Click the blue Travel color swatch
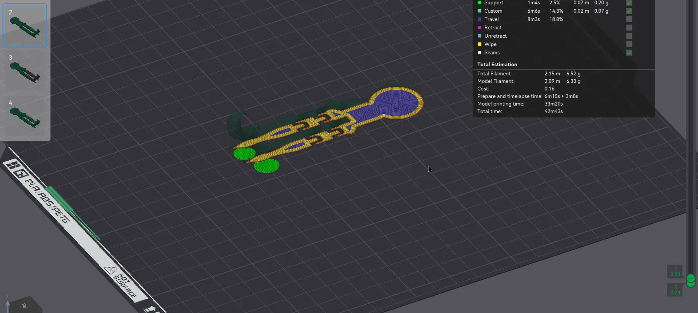The image size is (698, 313). tap(479, 19)
